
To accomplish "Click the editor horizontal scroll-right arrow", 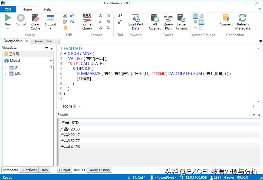I will click(x=254, y=106).
